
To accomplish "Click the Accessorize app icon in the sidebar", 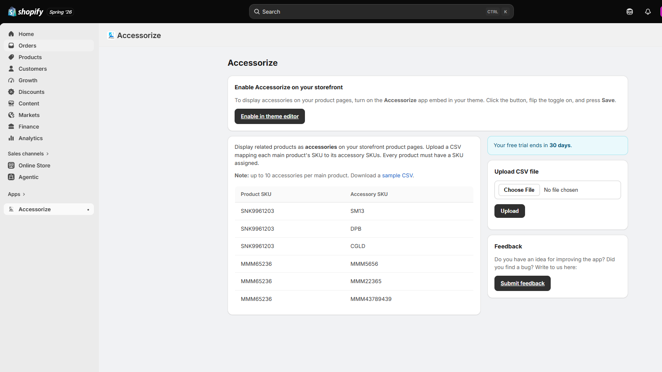I will coord(11,209).
